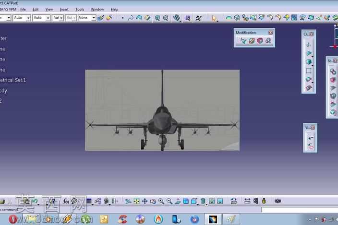Select the 'ody' tree item in specification tree

3,91
